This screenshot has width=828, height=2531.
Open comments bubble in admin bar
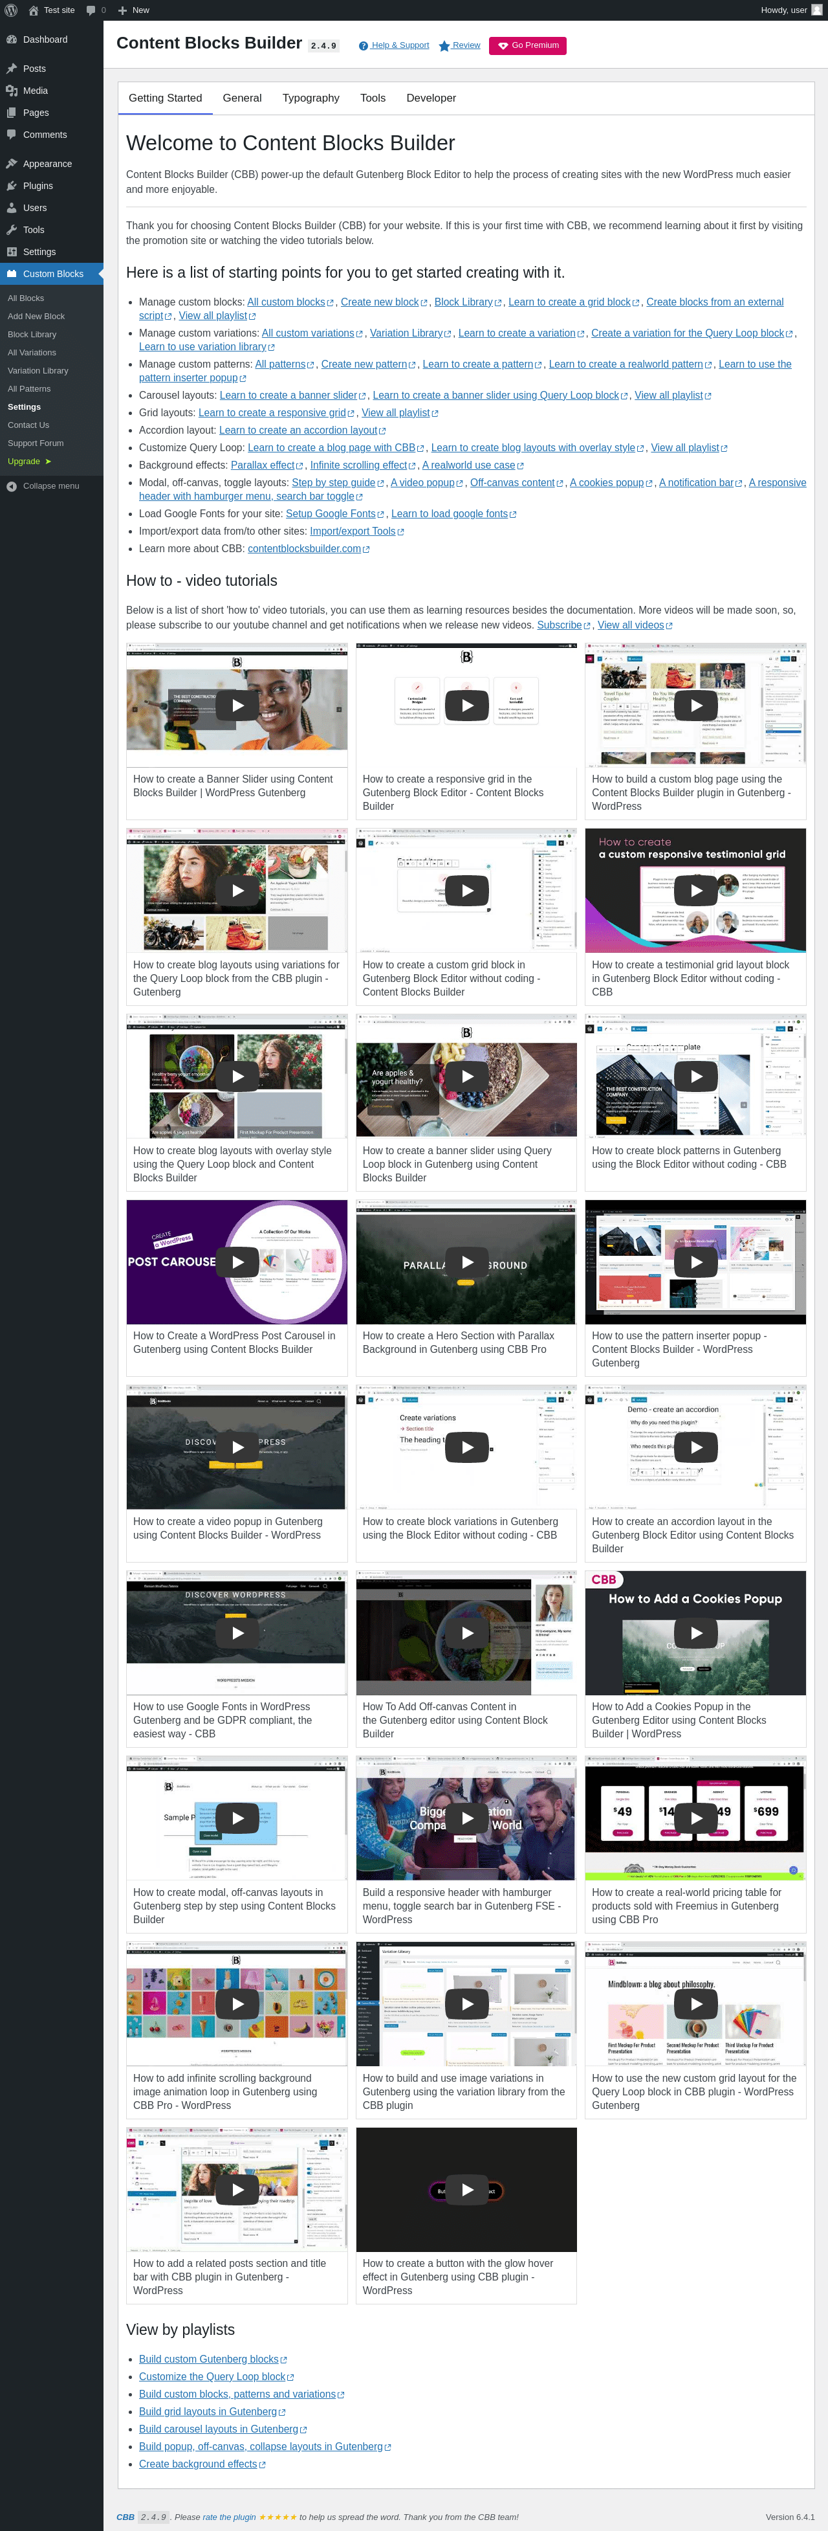pyautogui.click(x=95, y=10)
